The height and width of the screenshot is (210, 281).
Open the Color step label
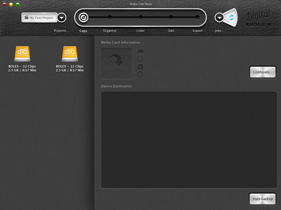pos(140,31)
